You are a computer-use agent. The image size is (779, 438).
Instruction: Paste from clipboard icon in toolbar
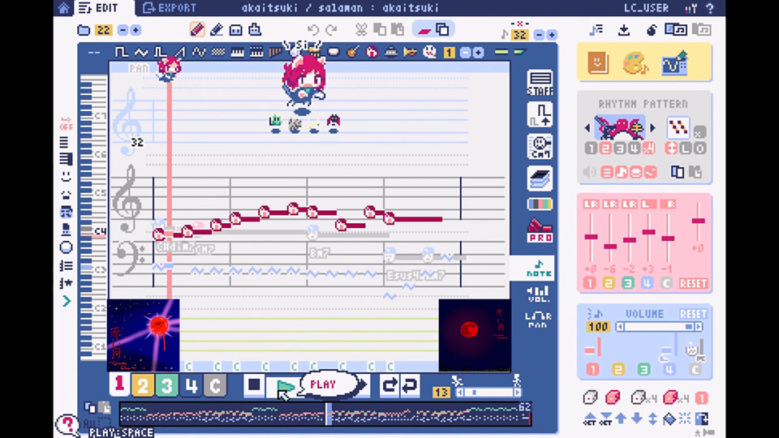click(x=398, y=30)
